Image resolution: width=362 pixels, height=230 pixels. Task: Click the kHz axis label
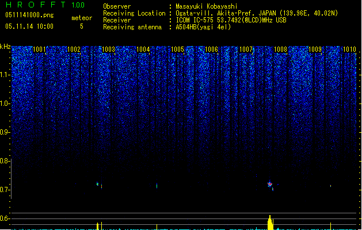(x=5, y=47)
